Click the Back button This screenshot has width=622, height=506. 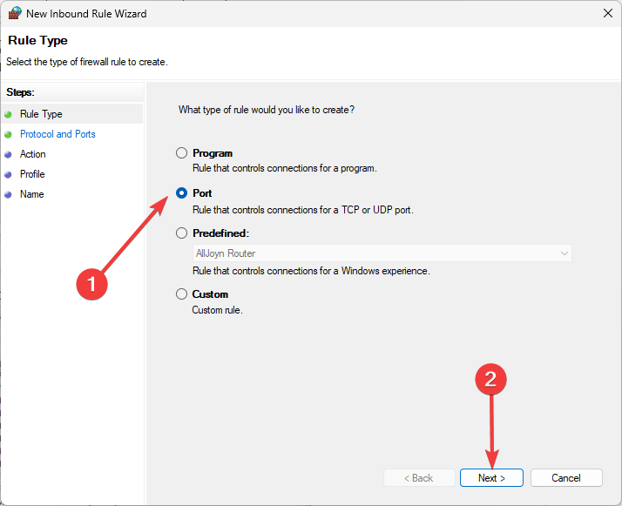[419, 478]
